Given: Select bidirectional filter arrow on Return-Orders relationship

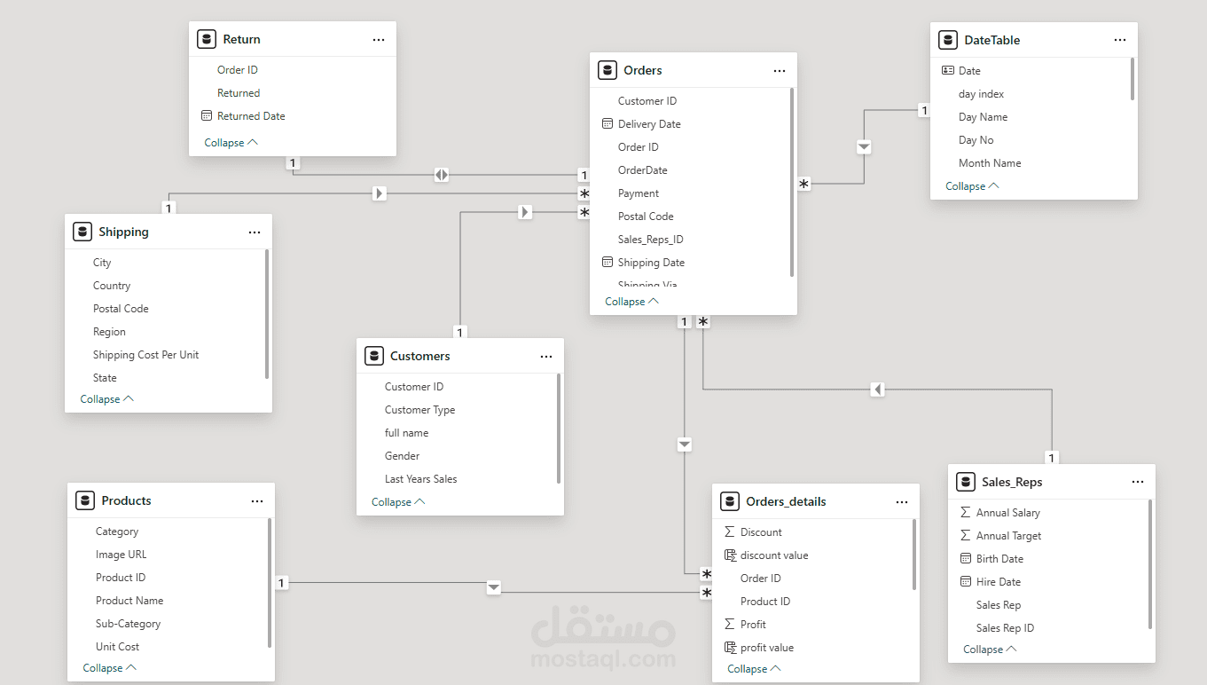Looking at the screenshot, I should click(442, 175).
